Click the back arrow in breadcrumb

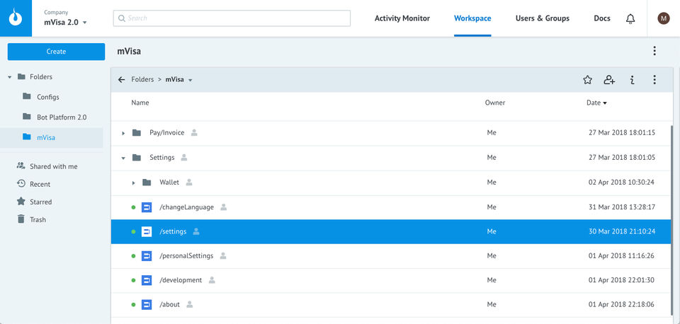point(122,80)
